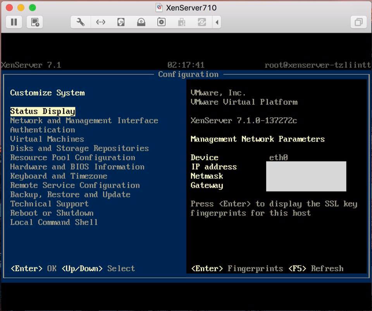The width and height of the screenshot is (372, 311).
Task: Click the <Enter> Fingerprints hint
Action: point(237,268)
